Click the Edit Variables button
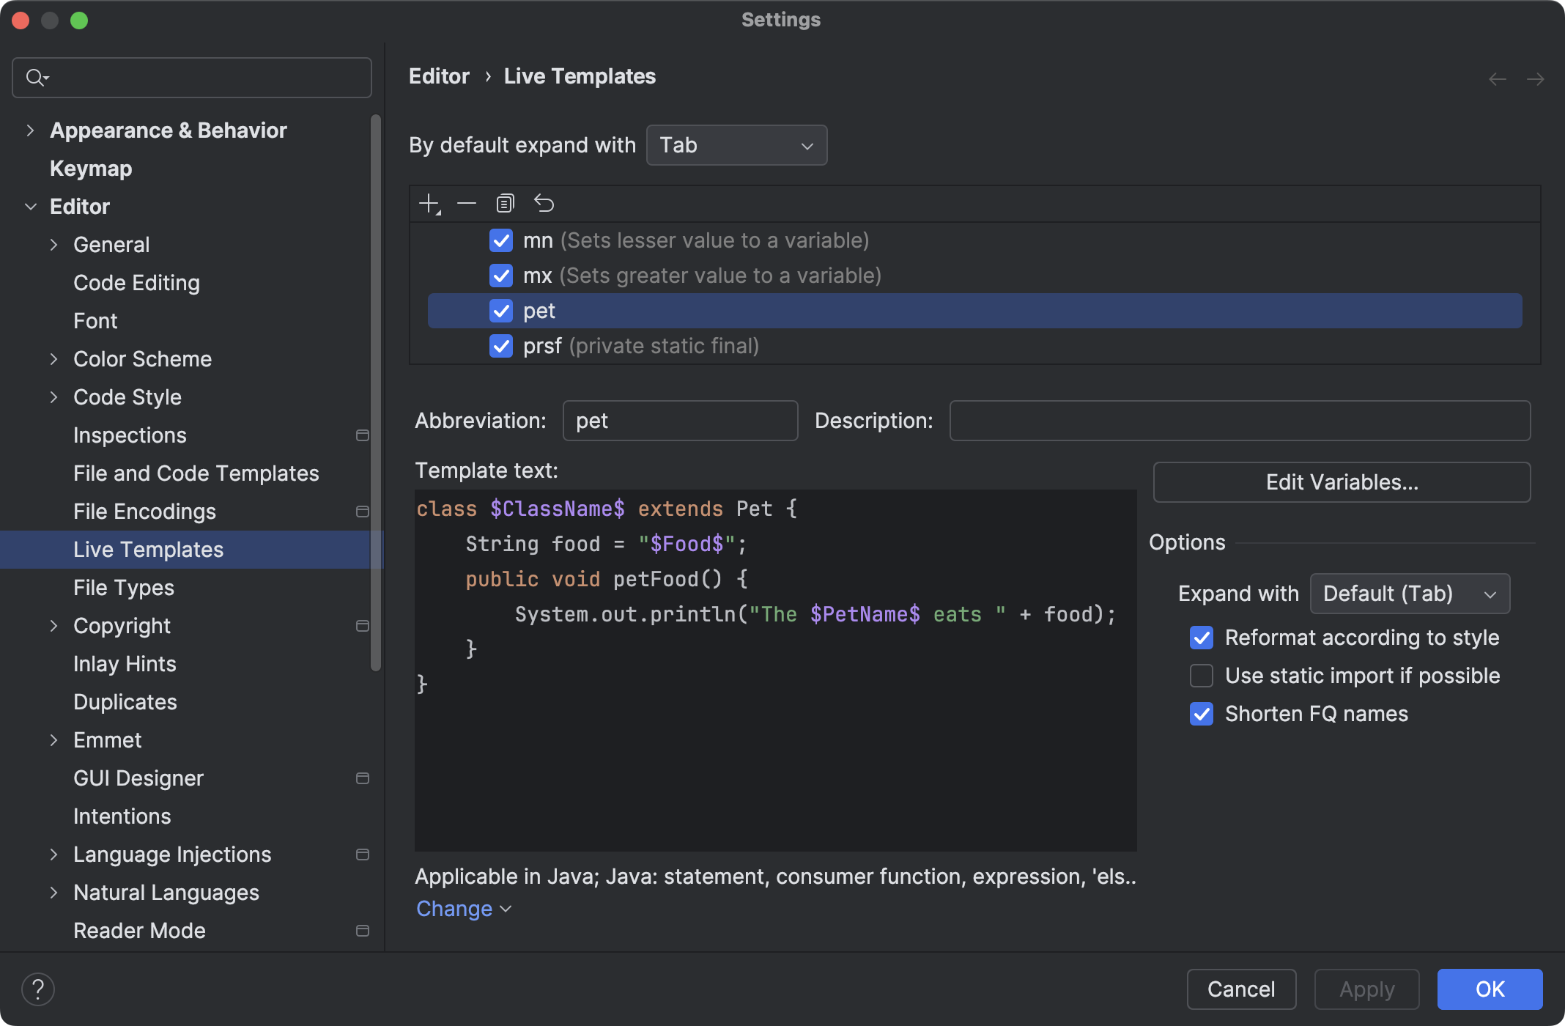 [x=1341, y=481]
